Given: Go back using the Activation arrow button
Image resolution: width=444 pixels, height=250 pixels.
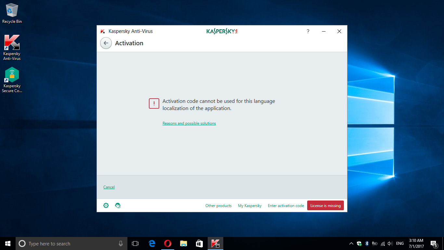Looking at the screenshot, I should coord(106,43).
